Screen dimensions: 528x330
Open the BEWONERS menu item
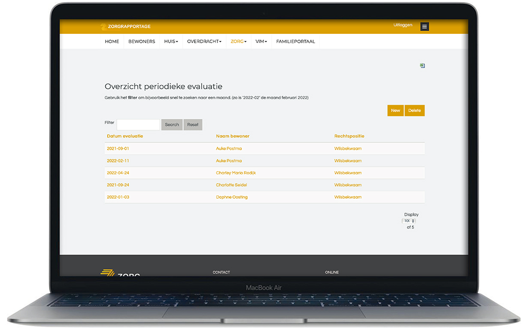click(142, 42)
